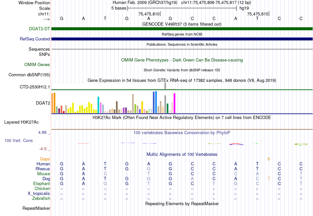This screenshot has width=313, height=216.
Task: Click the Dog species row label
Action: 46,179
